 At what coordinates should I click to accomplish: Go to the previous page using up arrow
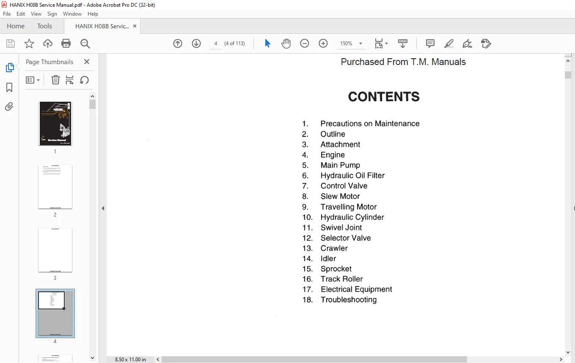pos(178,43)
